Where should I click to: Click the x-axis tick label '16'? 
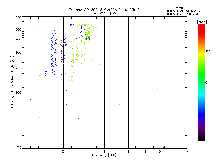pos(187,152)
